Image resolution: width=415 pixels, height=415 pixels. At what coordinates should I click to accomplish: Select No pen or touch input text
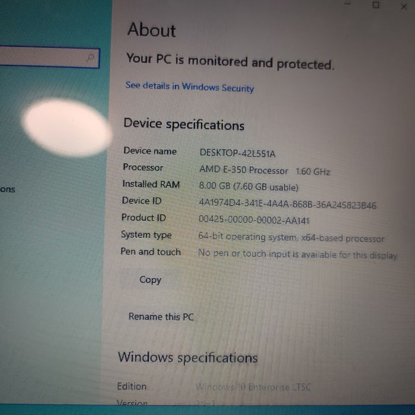tap(298, 254)
